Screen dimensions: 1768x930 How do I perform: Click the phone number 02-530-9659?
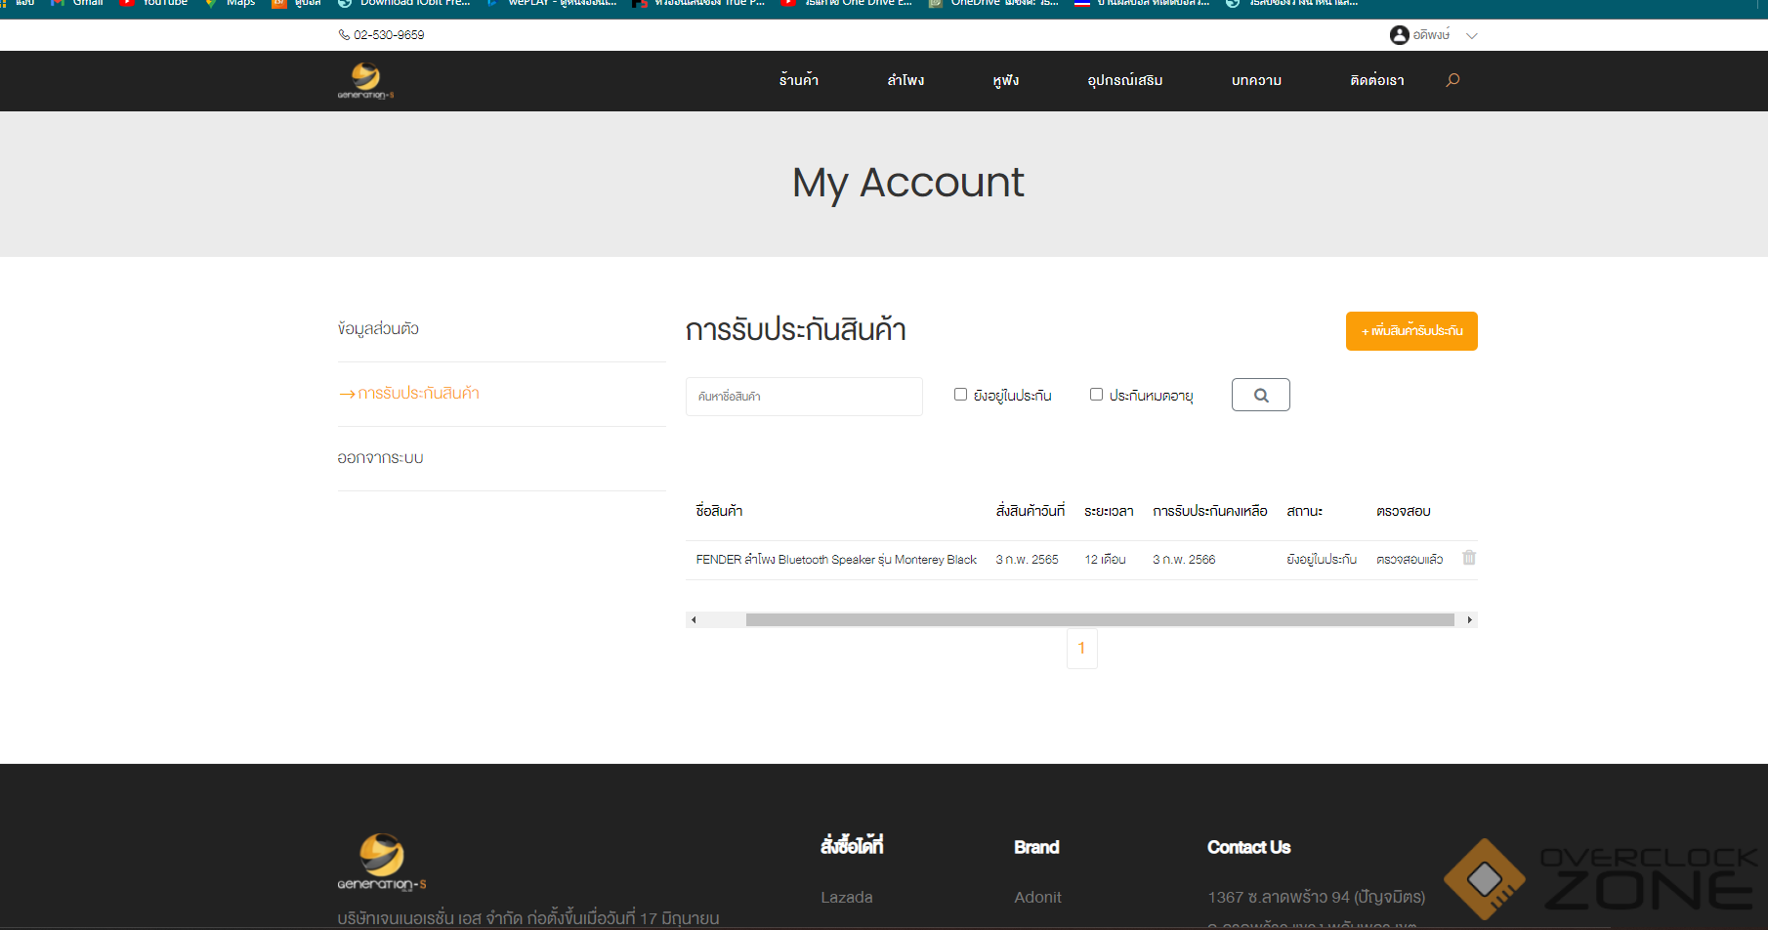pos(389,35)
